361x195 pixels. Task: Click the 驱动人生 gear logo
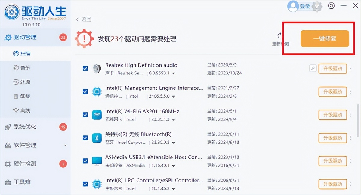coord(12,12)
